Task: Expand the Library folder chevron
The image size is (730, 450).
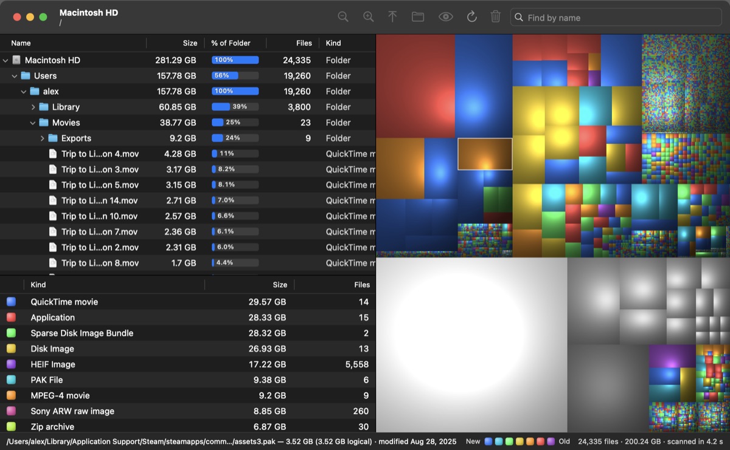Action: [x=33, y=107]
